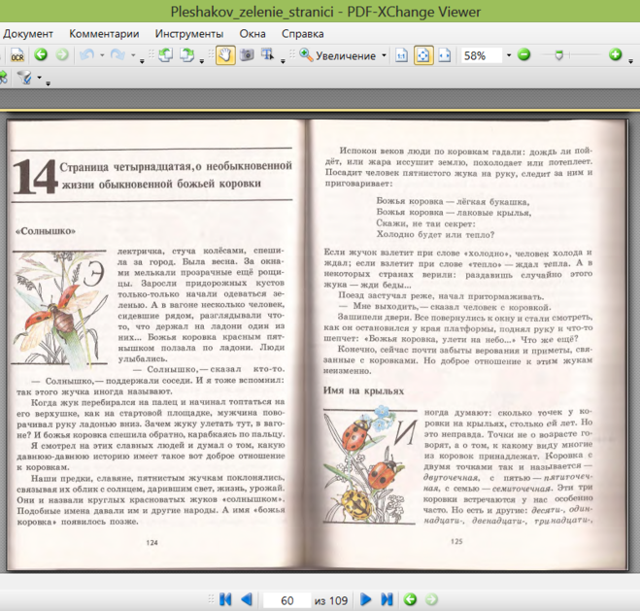
Task: Select the Snapshot camera tool
Action: point(245,55)
